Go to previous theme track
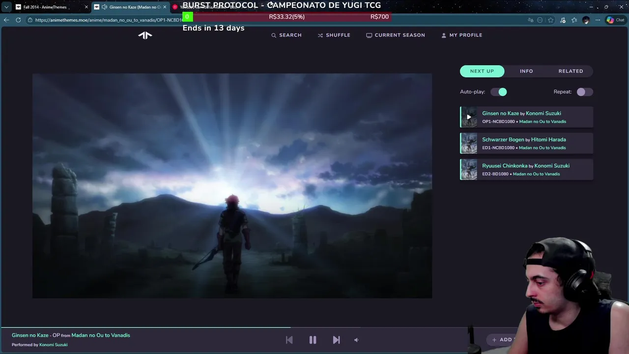Screen dimensions: 629x354 pos(289,340)
